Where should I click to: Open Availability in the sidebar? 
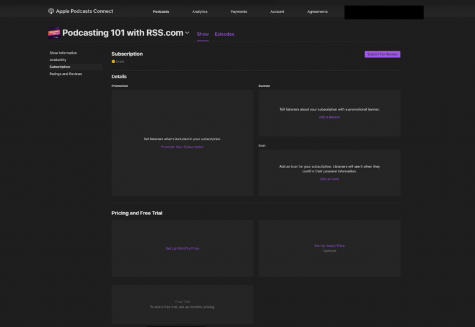58,60
